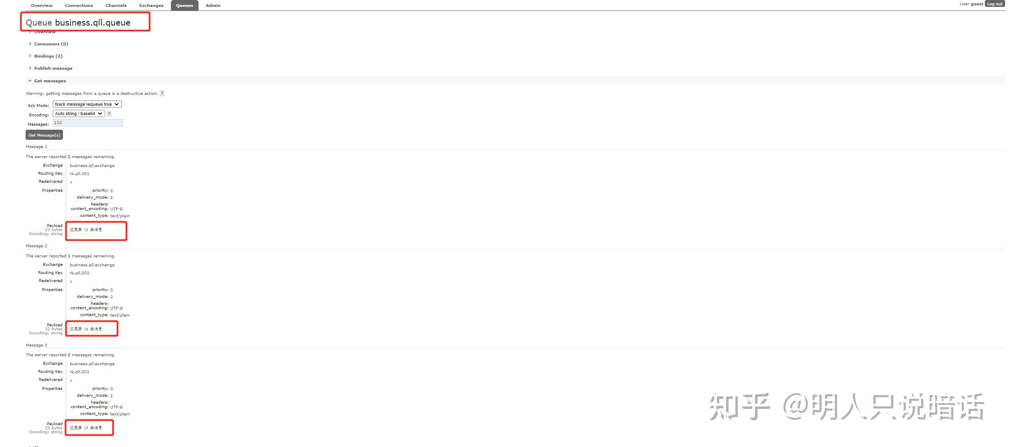The height and width of the screenshot is (447, 1010).
Task: Click the Get Message(s) button
Action: pyautogui.click(x=44, y=135)
